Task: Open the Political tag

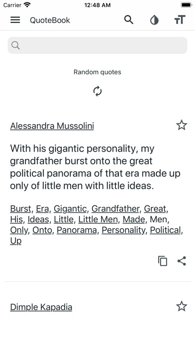Action: click(166, 230)
